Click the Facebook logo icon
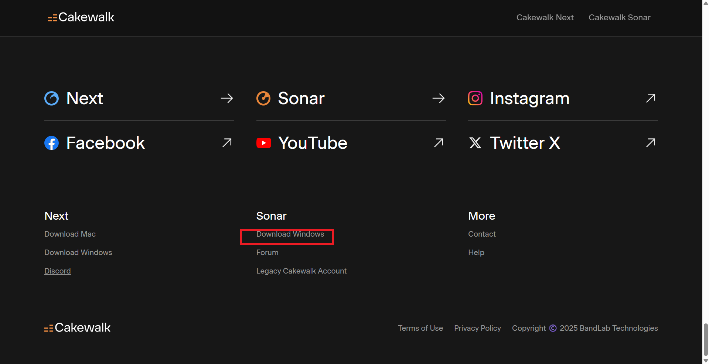The height and width of the screenshot is (364, 709). click(x=52, y=143)
